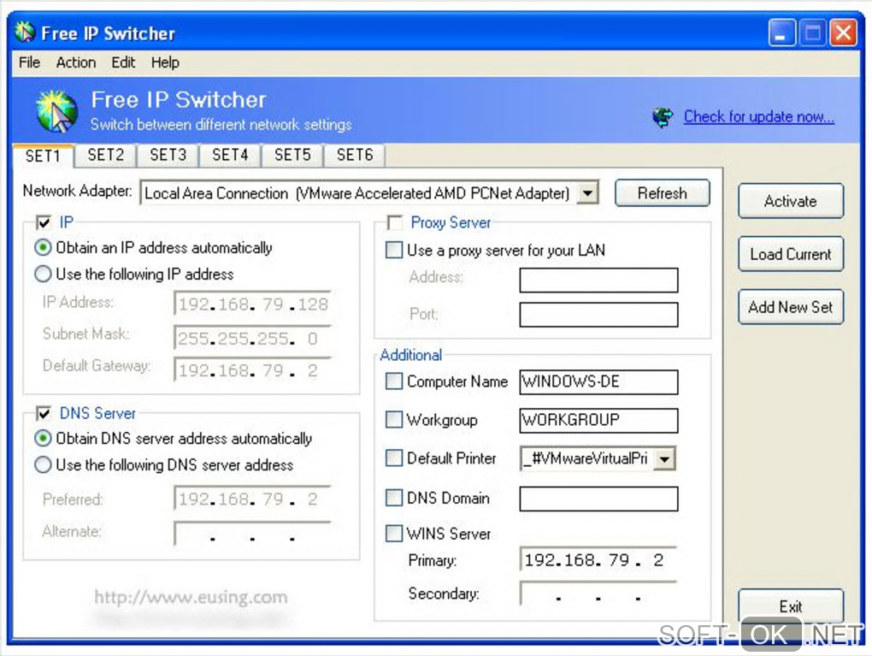Click the Add New Set button
Viewport: 872px width, 656px height.
[790, 306]
